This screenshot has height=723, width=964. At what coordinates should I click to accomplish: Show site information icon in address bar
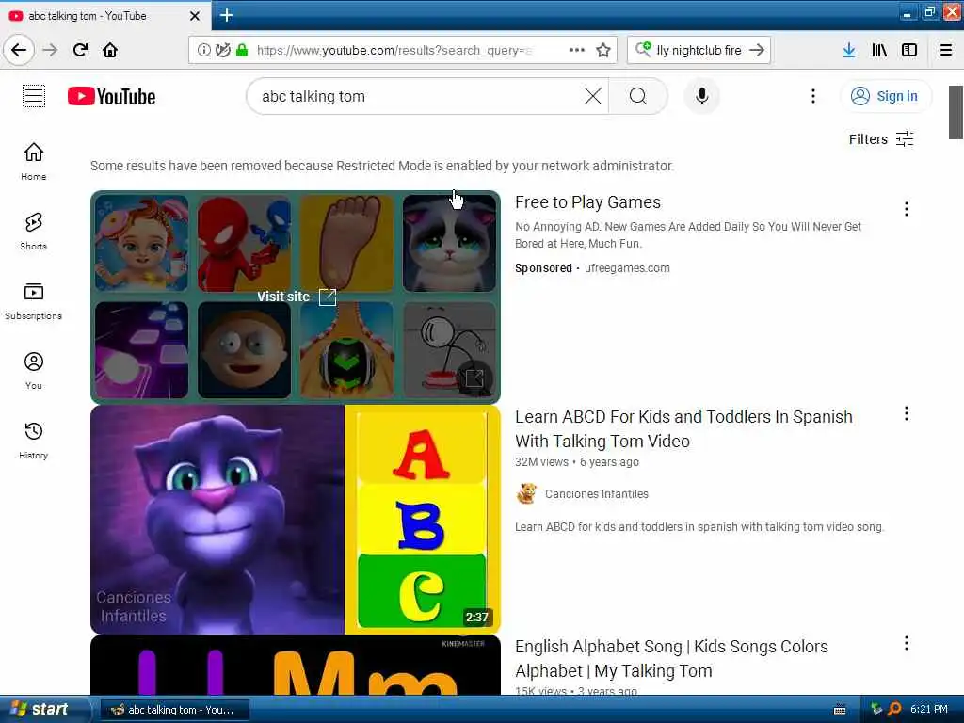[x=204, y=51]
